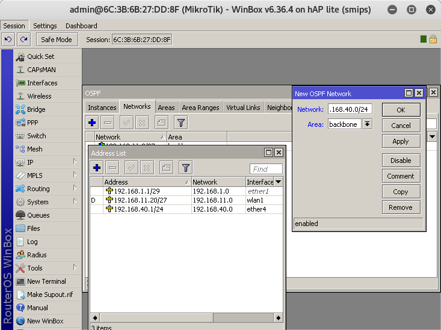Click Make Supout.rif
The width and height of the screenshot is (441, 330).
coord(48,295)
